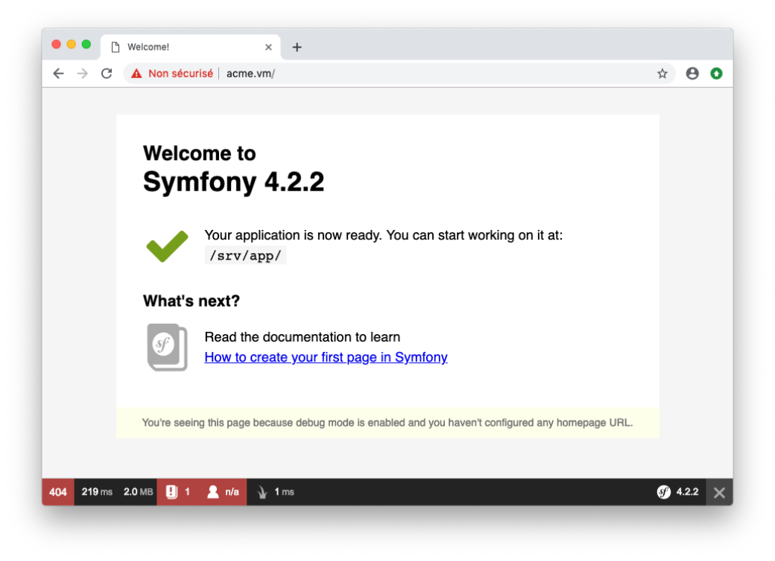
Task: Select the Welcome! browser tab
Action: point(191,47)
